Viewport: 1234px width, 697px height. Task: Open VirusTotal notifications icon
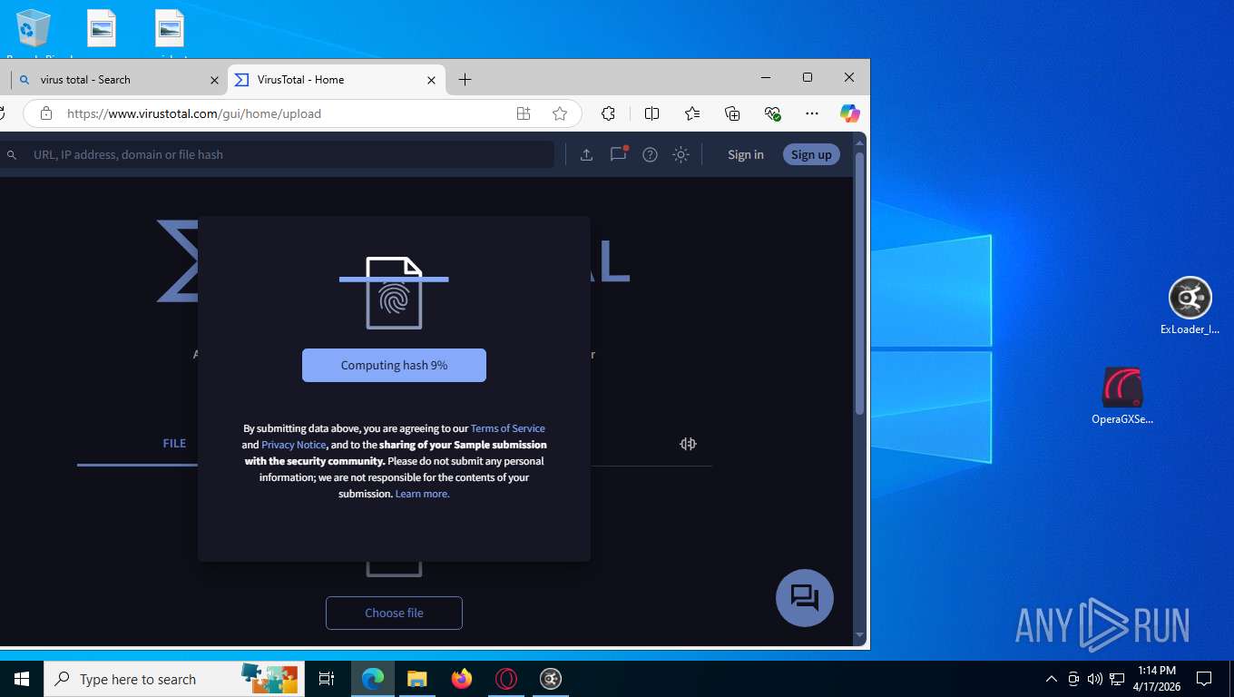click(618, 154)
